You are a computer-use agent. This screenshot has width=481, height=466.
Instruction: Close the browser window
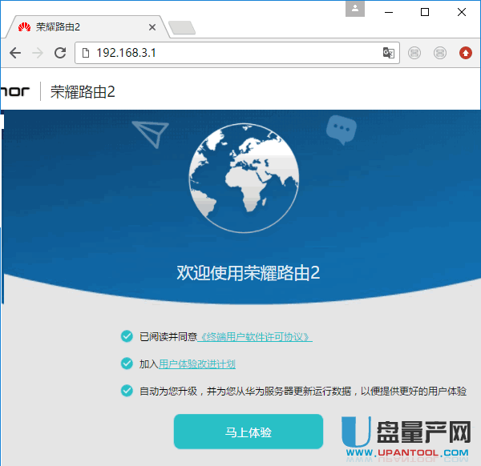[x=462, y=12]
